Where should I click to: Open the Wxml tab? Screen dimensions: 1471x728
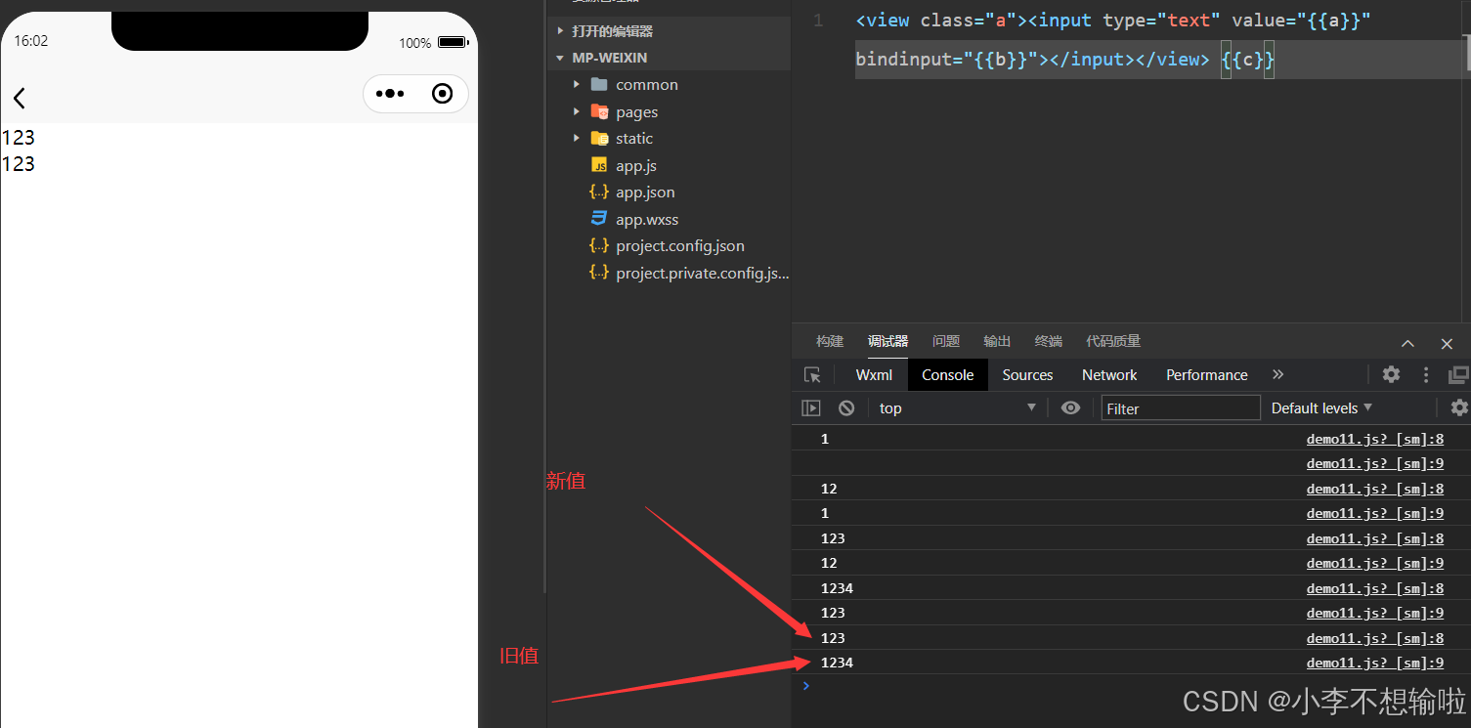(x=874, y=375)
